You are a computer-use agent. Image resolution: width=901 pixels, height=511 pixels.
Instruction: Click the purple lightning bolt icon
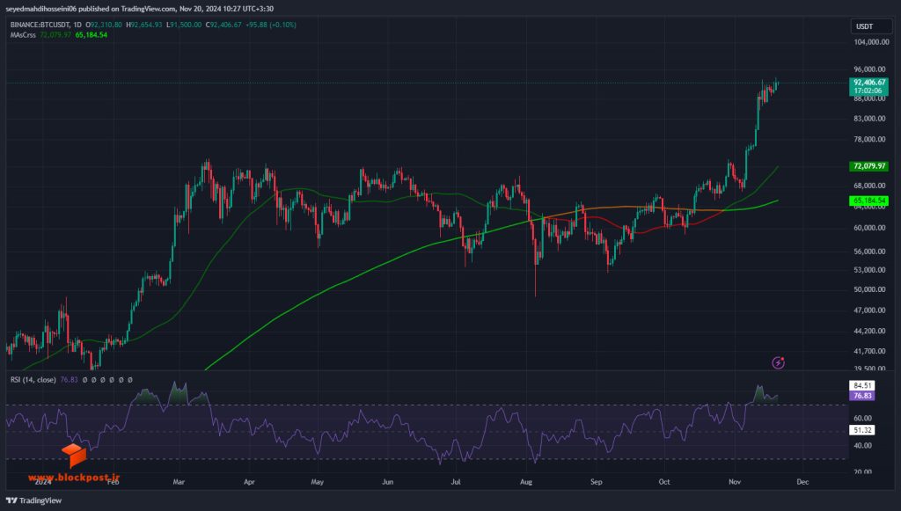pyautogui.click(x=778, y=362)
